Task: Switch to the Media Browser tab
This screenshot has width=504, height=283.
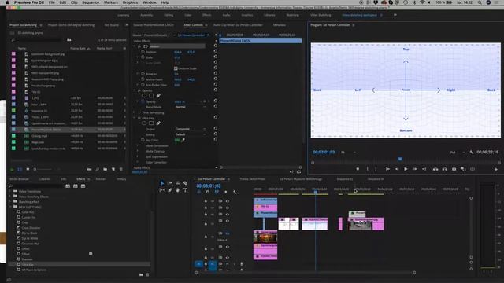Action: pyautogui.click(x=19, y=179)
